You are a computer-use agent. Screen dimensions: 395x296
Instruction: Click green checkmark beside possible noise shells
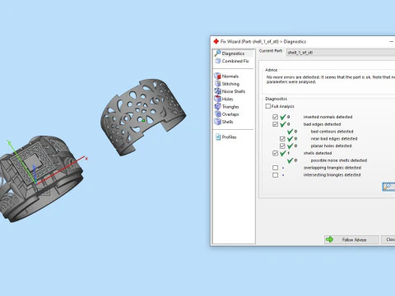click(290, 160)
